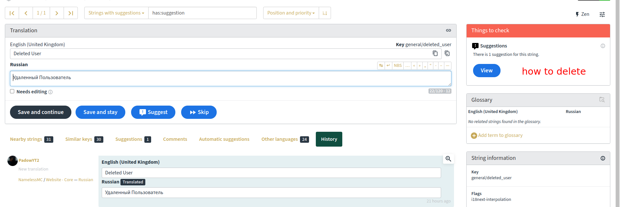Go to the next string arrow
The height and width of the screenshot is (207, 620).
click(57, 13)
